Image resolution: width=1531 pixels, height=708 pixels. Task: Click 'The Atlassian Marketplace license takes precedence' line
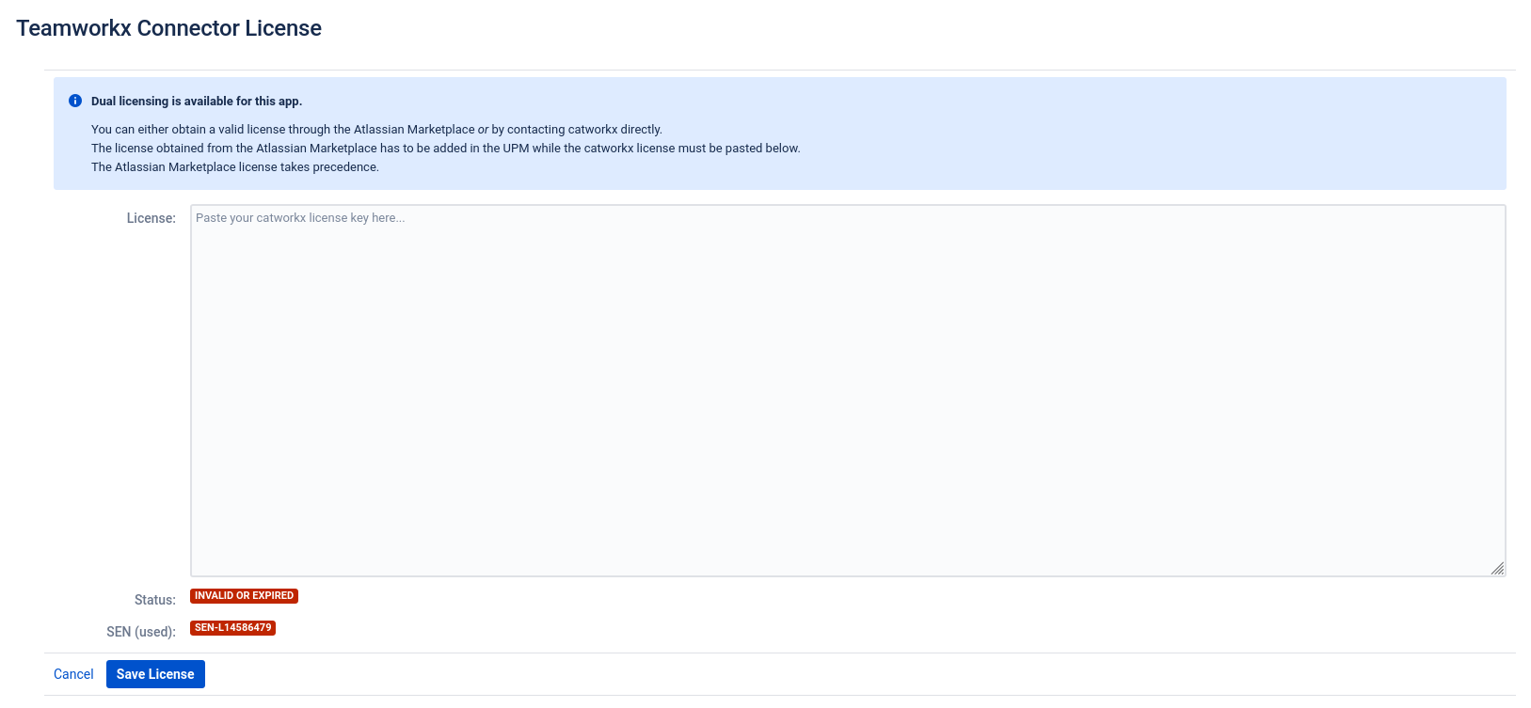[x=235, y=167]
